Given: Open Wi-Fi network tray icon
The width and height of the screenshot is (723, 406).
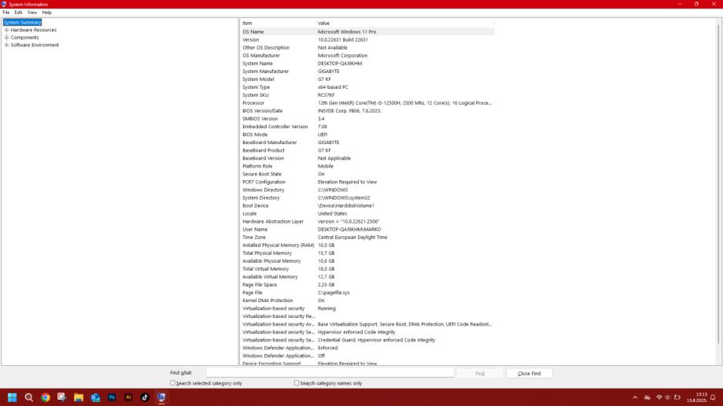Looking at the screenshot, I should 659,397.
